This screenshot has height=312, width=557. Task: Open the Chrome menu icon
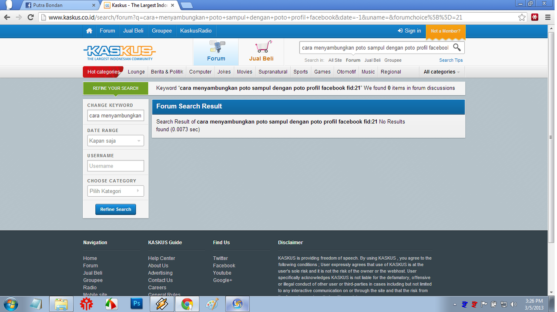[x=548, y=17]
